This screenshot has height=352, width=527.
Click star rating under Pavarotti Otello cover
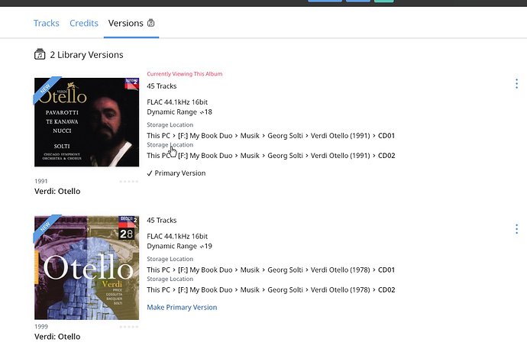click(129, 182)
